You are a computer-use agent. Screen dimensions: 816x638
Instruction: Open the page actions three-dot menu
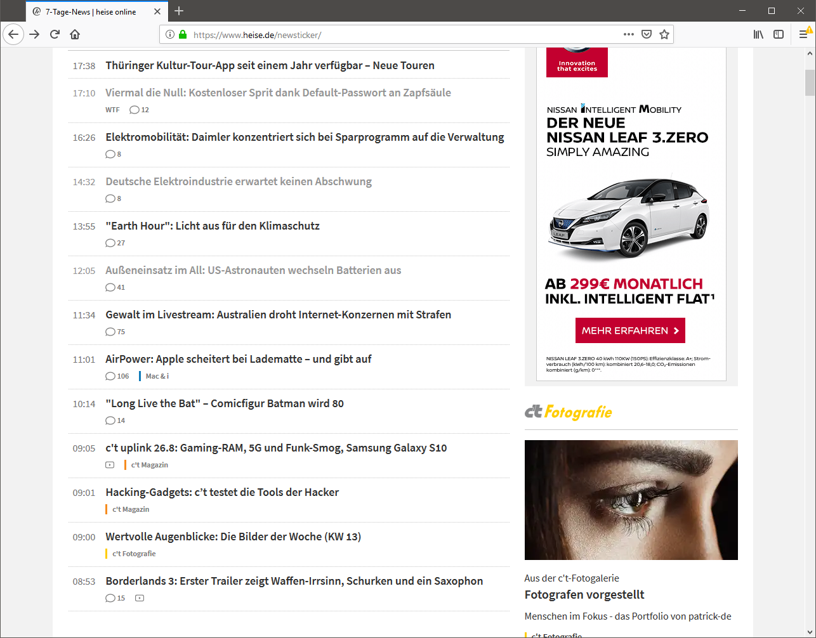628,34
